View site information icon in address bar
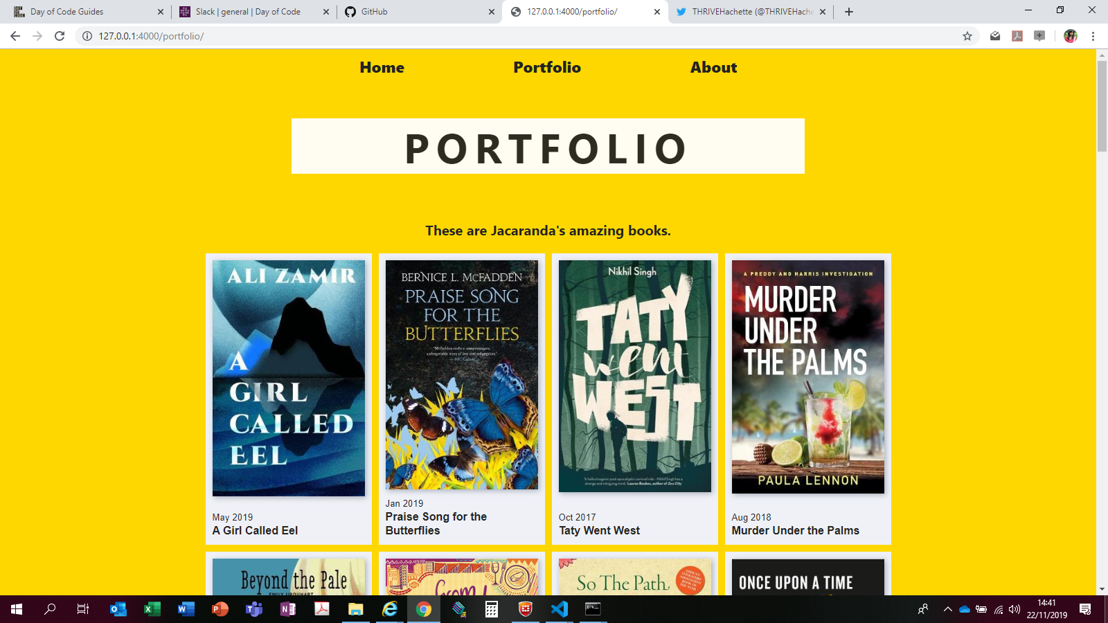1108x623 pixels. (87, 36)
